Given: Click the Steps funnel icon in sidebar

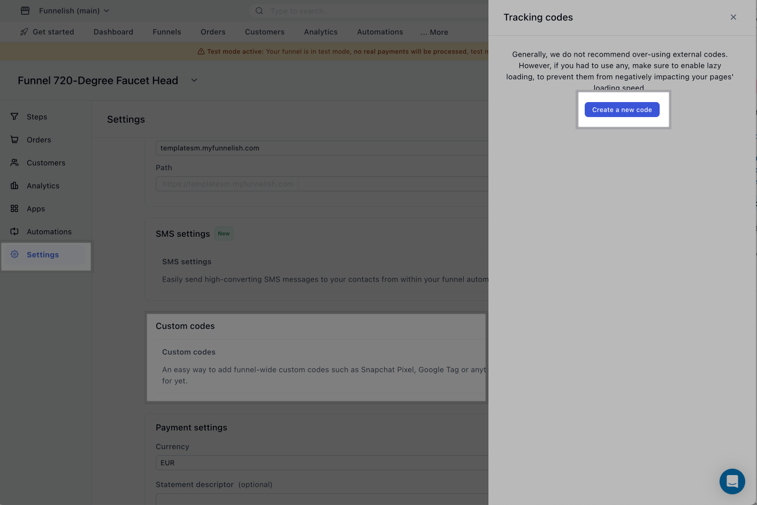Looking at the screenshot, I should click(x=14, y=116).
